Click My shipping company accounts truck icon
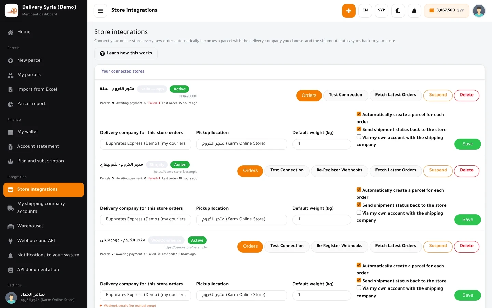The image size is (492, 308). point(11,208)
